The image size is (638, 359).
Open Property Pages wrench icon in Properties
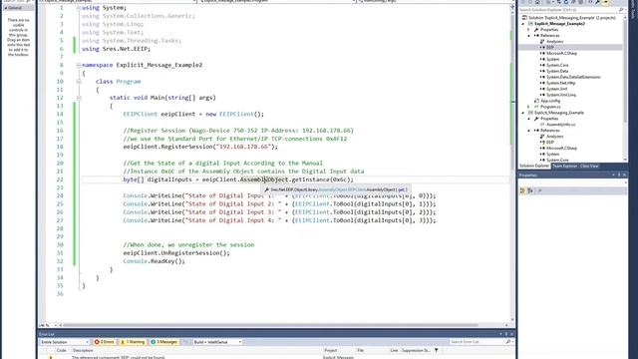(x=539, y=190)
